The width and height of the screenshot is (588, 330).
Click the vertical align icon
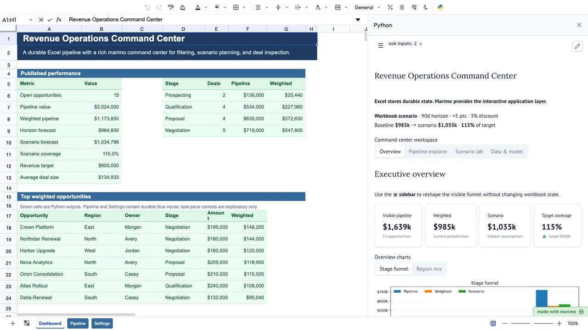(x=278, y=7)
